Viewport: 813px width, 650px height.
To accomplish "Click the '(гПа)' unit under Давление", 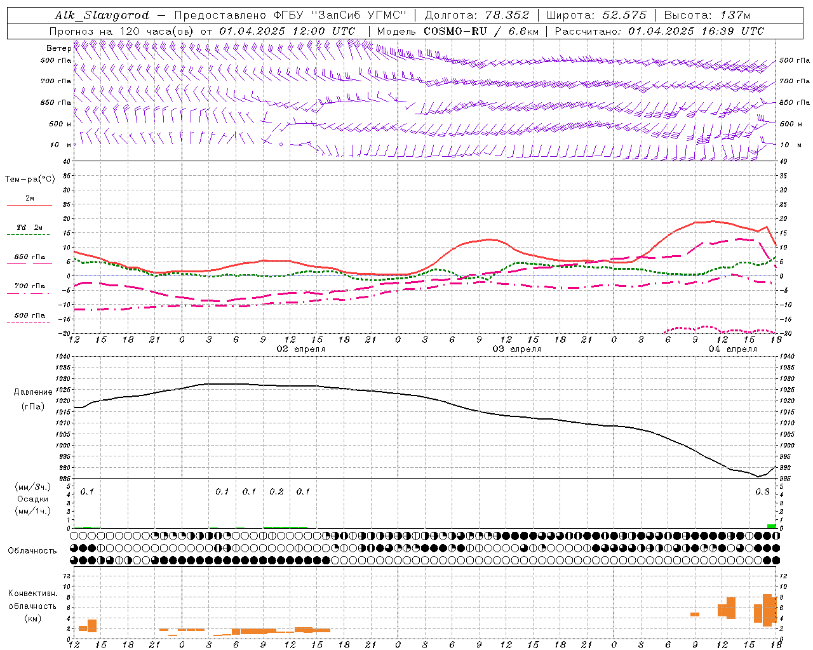I will click(x=33, y=406).
